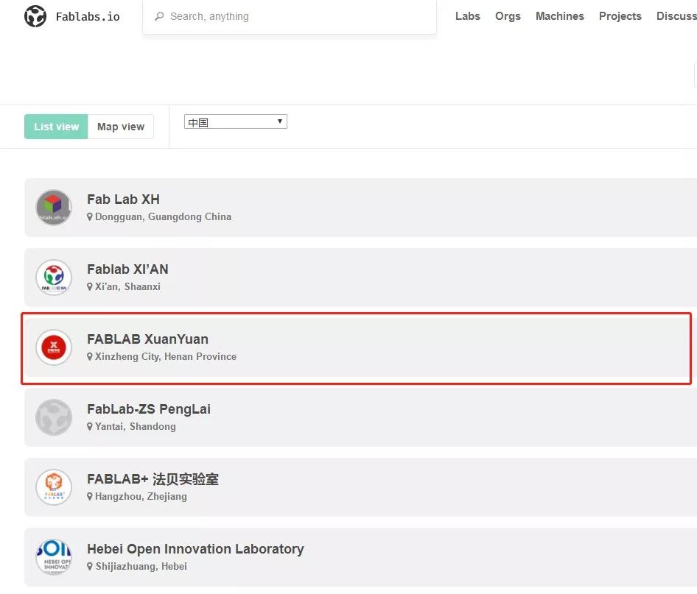Open the Labs menu item
Viewport: 697px width, 594px height.
click(x=468, y=16)
